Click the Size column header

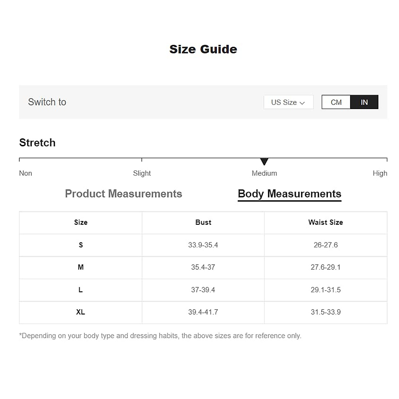[81, 222]
